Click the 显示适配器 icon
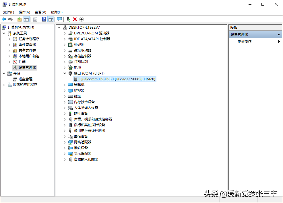The height and width of the screenshot is (203, 283). (70, 154)
